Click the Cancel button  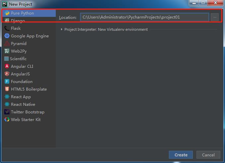[208, 155]
